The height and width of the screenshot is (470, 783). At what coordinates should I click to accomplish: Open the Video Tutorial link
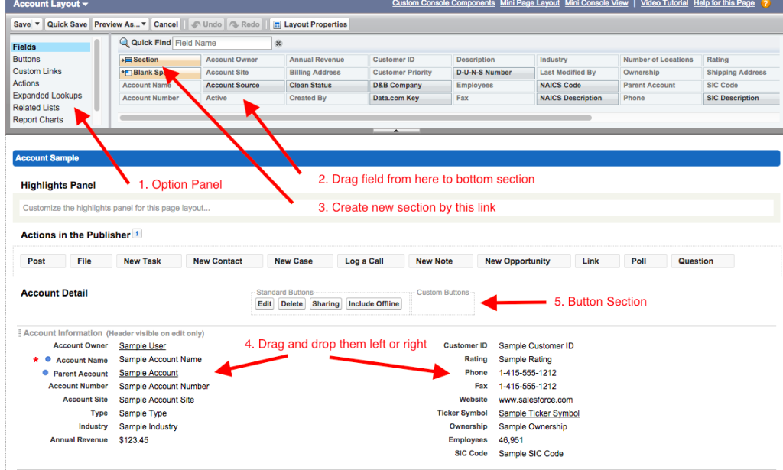[x=664, y=3]
